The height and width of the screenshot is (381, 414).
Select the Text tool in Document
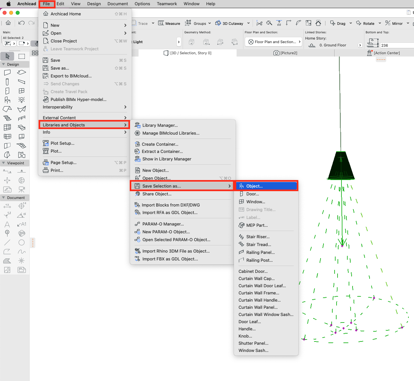point(7,224)
